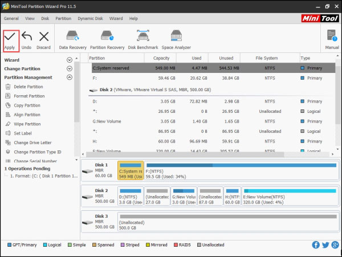
Task: Select the D:(NTFS) 3.0 GB block on Disk 2
Action: (131, 196)
